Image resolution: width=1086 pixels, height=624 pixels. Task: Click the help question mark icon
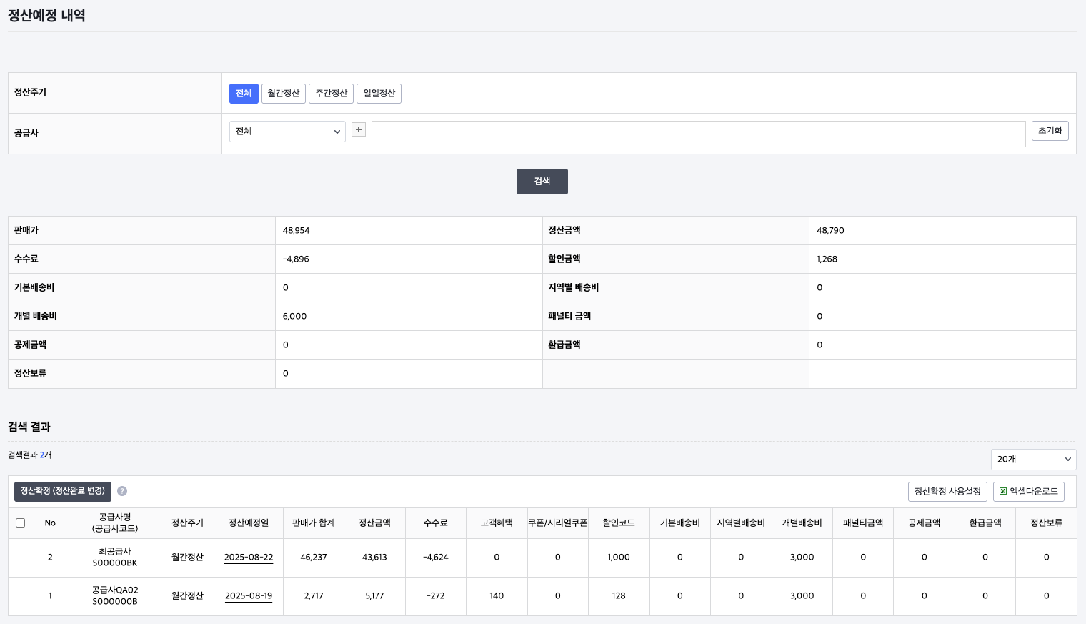pyautogui.click(x=122, y=491)
